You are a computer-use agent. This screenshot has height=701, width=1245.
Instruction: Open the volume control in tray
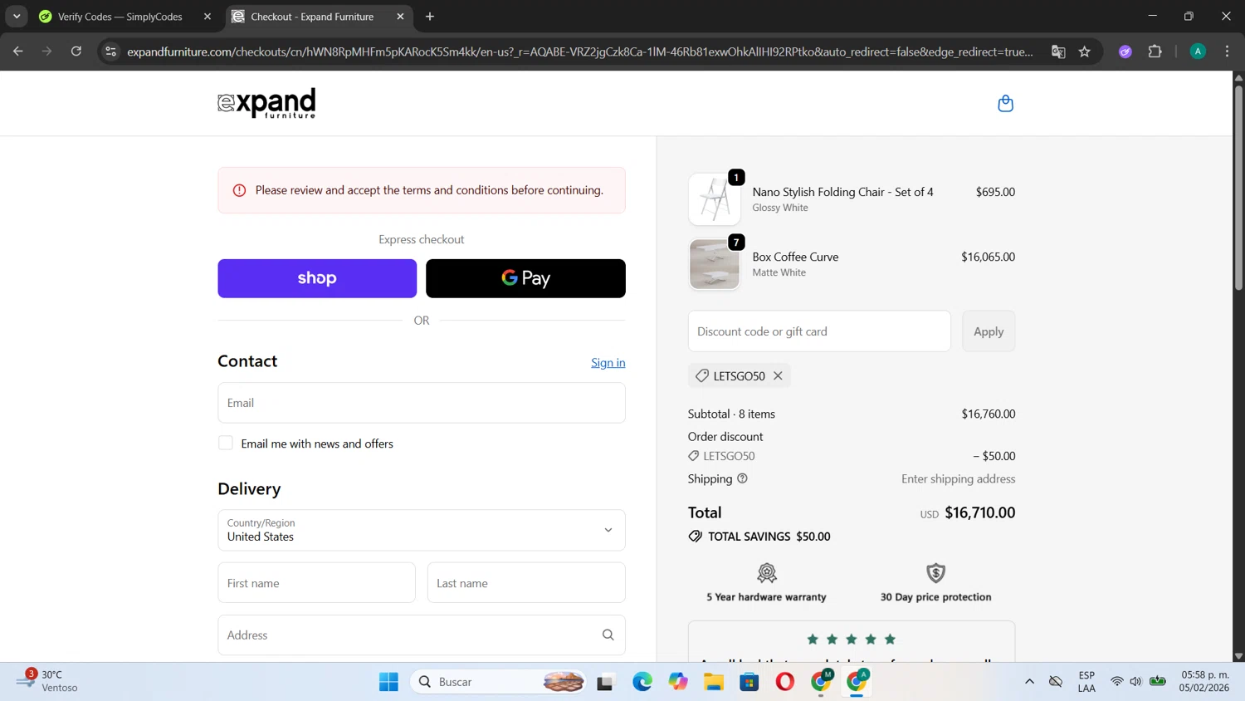coord(1135,682)
